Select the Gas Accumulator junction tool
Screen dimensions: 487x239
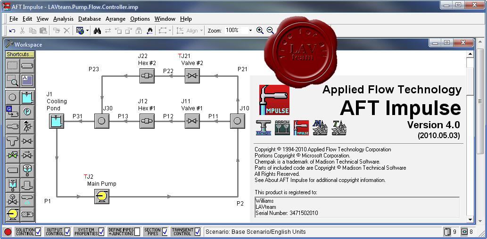[28, 170]
